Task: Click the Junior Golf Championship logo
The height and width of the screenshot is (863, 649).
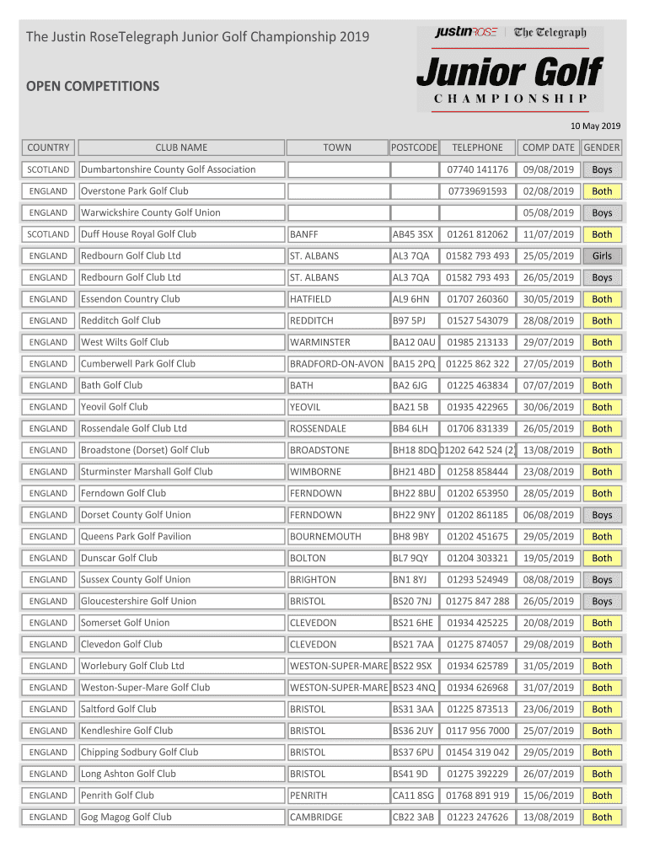Action: [x=510, y=69]
